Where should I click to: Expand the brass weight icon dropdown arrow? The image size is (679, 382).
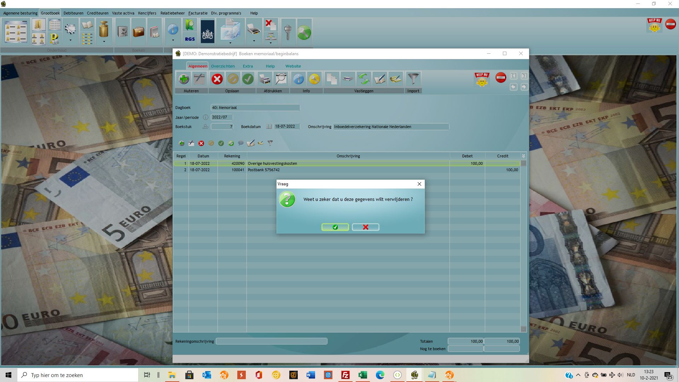click(104, 41)
